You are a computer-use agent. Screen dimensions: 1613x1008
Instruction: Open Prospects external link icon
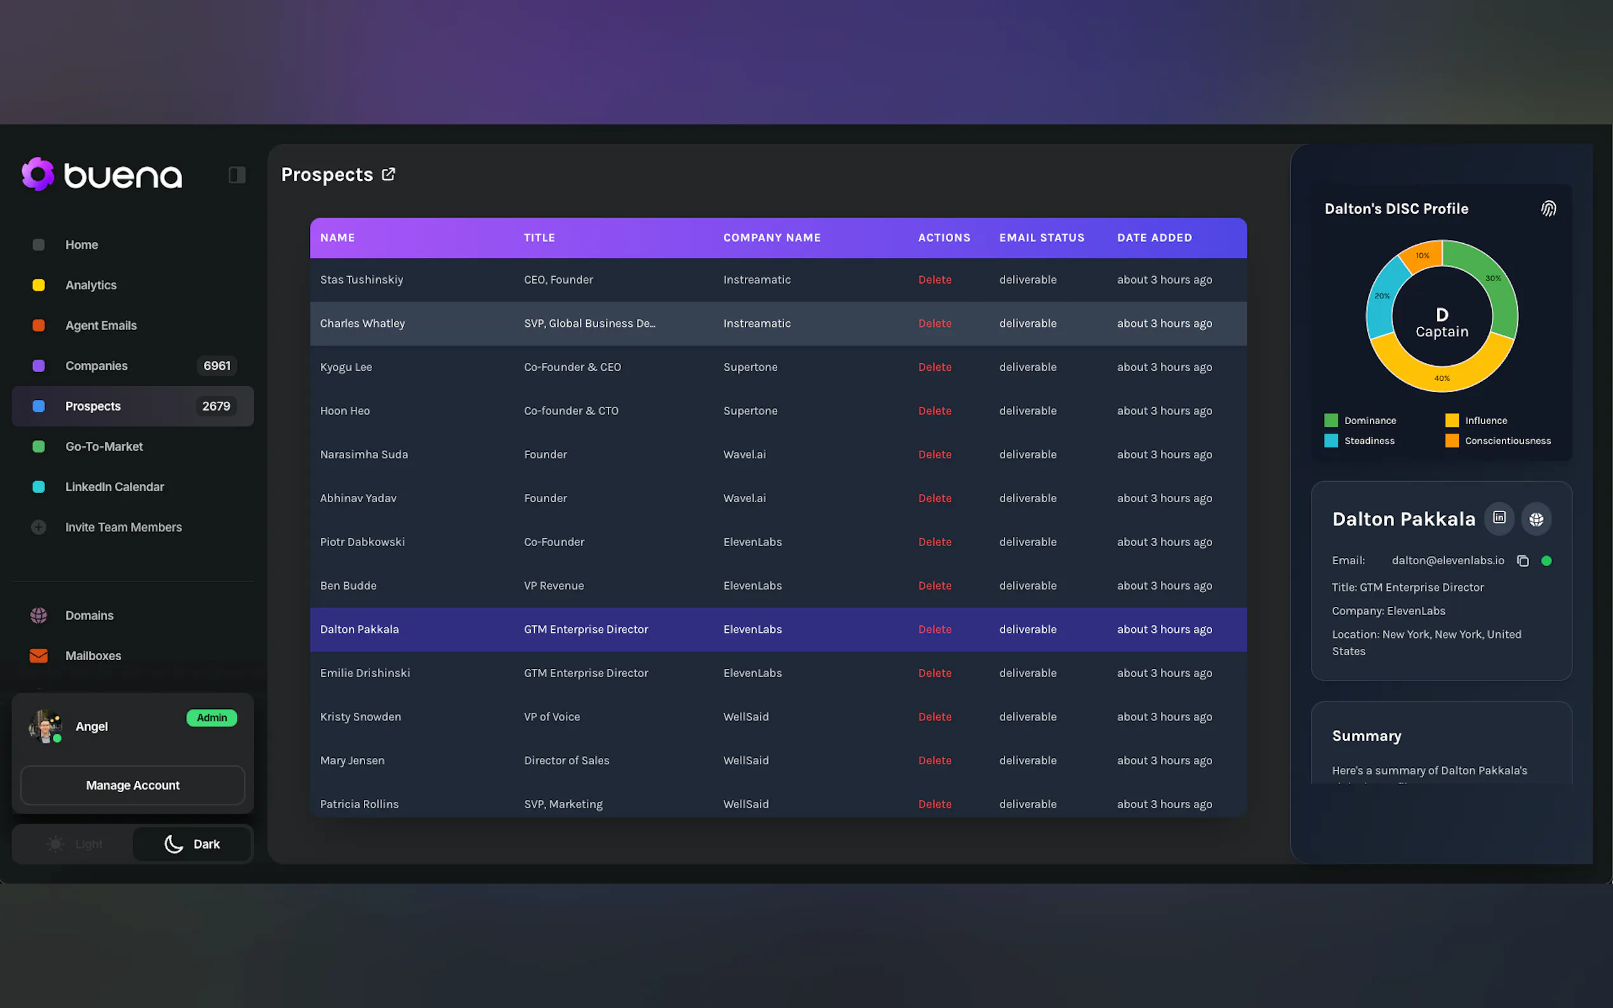pos(388,175)
